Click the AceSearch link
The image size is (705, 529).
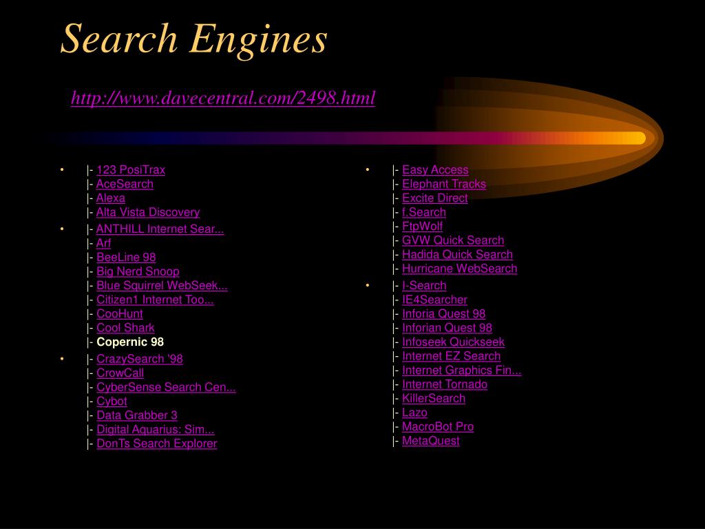pos(125,184)
